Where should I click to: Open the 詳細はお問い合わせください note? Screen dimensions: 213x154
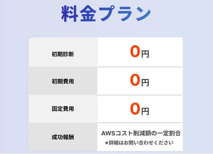tap(141, 143)
